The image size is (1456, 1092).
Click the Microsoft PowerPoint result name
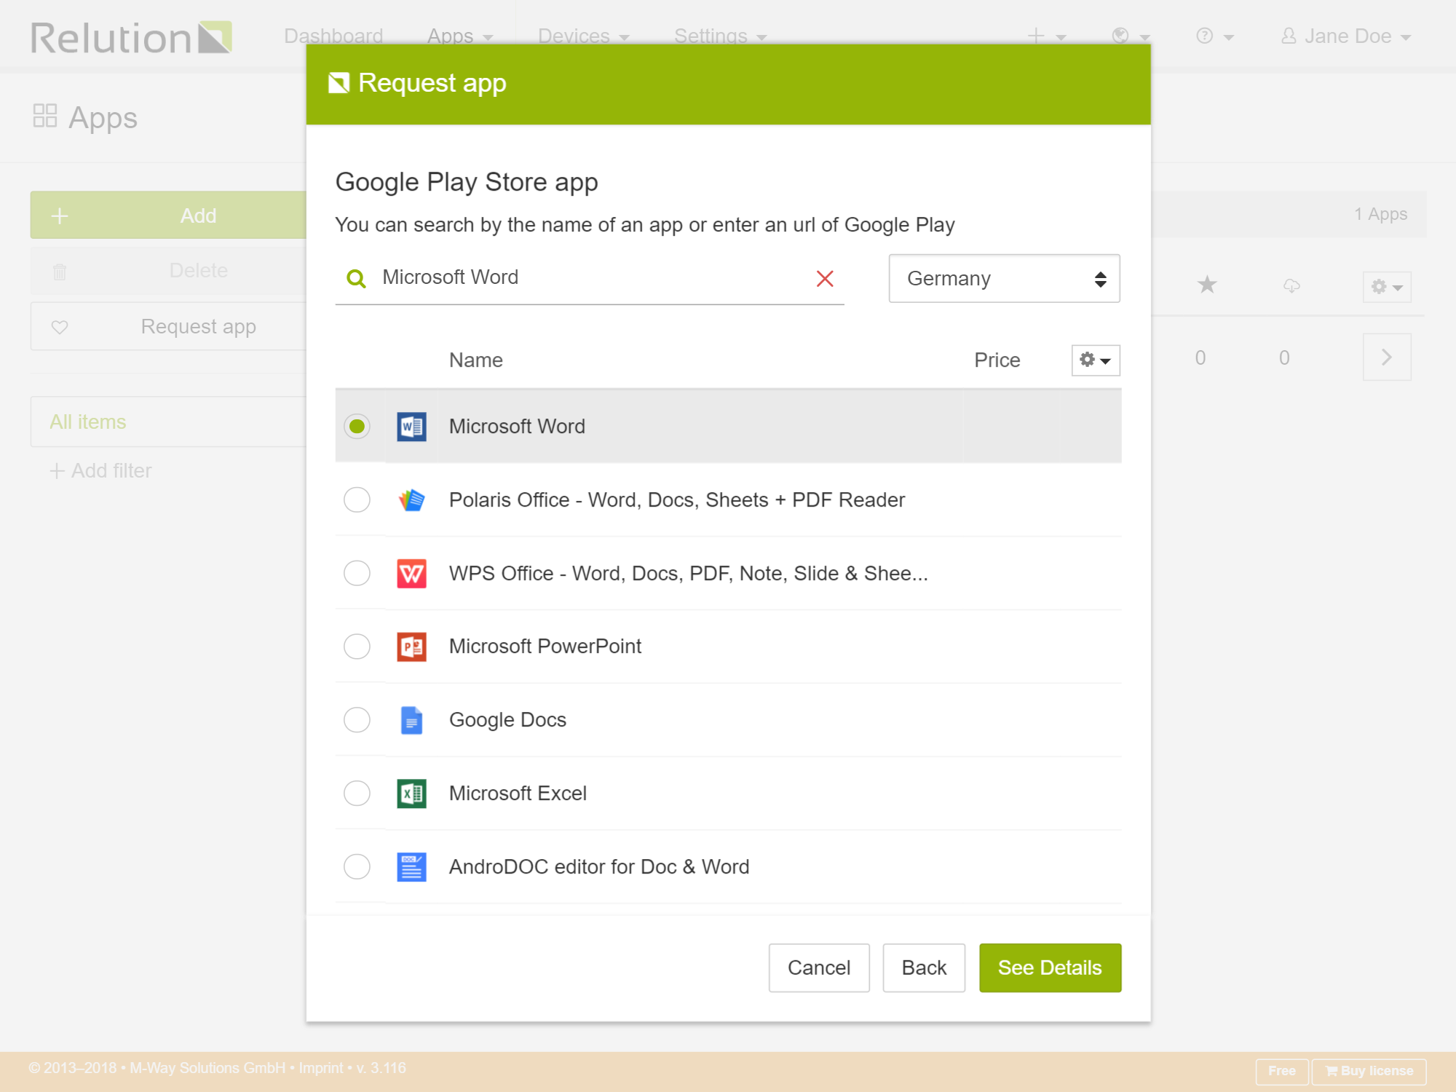(545, 646)
